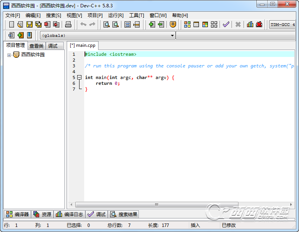
Task: Open the 文件[F] menu
Action: point(12,15)
